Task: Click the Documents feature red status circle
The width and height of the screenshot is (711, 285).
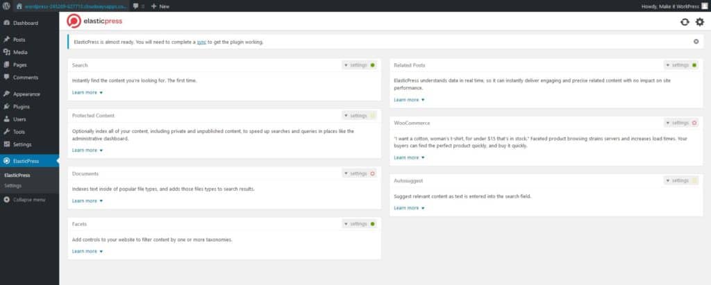Action: pyautogui.click(x=372, y=173)
